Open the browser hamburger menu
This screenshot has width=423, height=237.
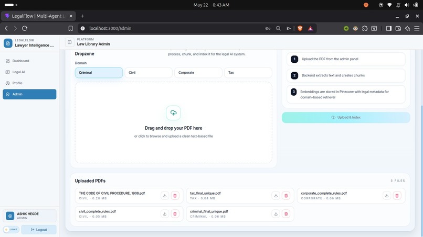click(417, 28)
